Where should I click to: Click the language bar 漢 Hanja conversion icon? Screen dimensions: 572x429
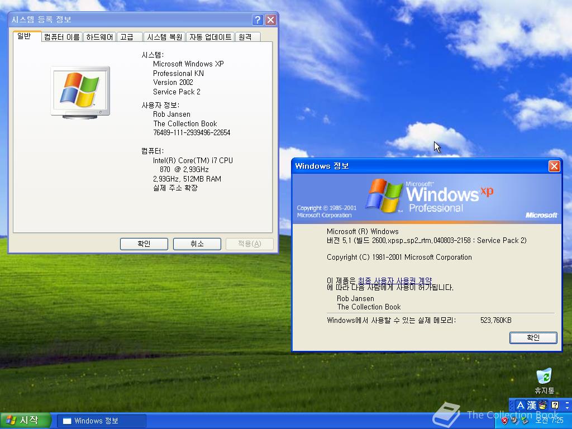coord(532,406)
